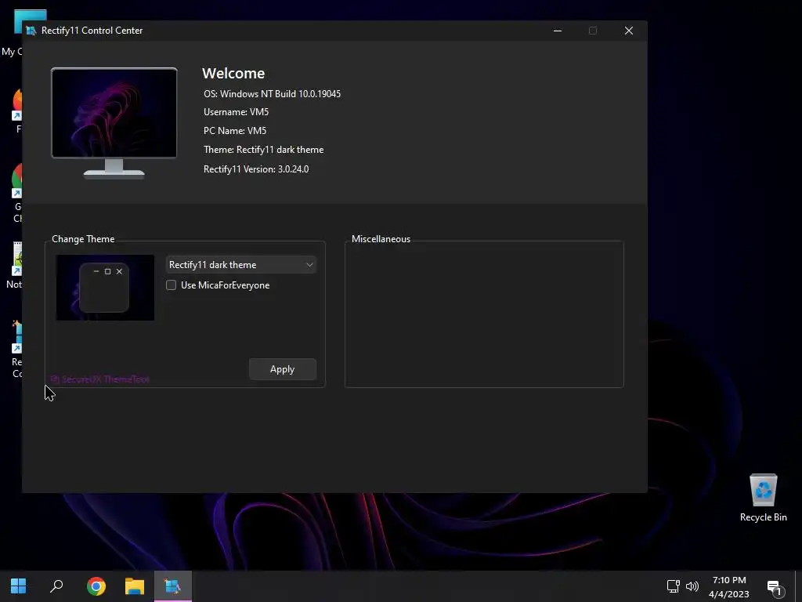
Task: Enable the Use MicaForEveryone checkbox
Action: [x=171, y=285]
